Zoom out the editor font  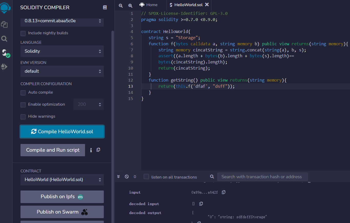[x=121, y=5]
